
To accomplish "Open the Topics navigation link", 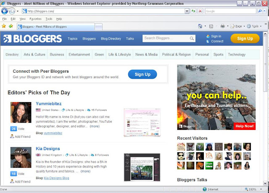I will coord(72,39).
